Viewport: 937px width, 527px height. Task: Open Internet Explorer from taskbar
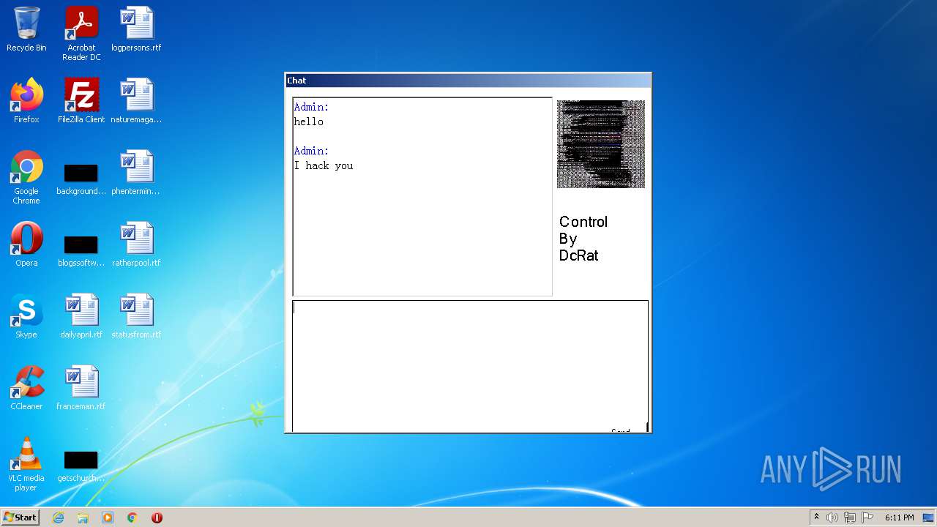(58, 517)
